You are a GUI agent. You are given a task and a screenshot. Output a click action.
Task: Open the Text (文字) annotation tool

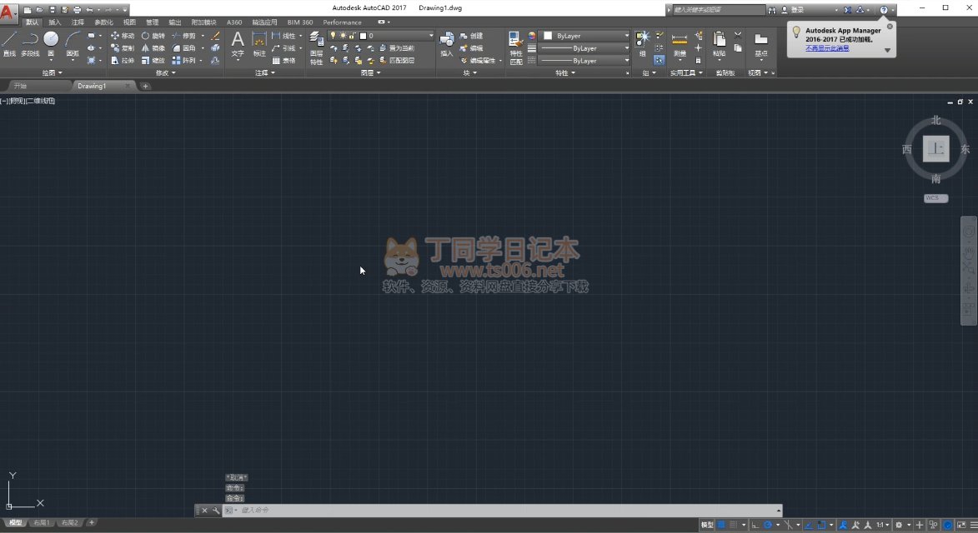point(238,43)
